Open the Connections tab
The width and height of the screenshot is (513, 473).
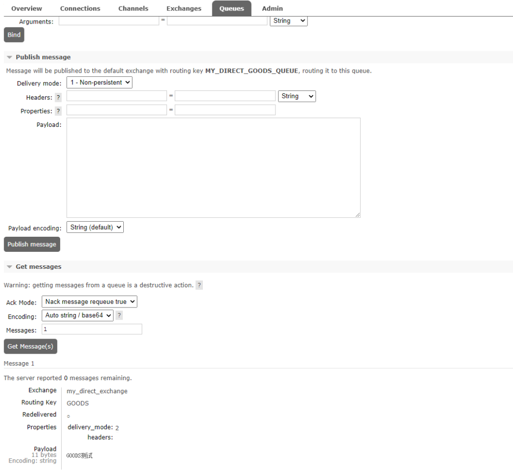point(80,9)
